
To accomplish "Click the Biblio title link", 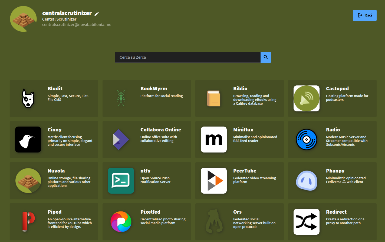I will [240, 88].
